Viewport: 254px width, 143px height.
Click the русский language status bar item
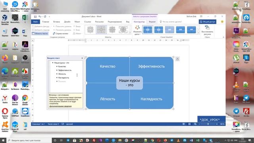pos(69,124)
